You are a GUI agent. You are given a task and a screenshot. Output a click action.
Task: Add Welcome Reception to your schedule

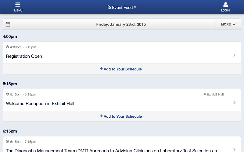(121, 116)
